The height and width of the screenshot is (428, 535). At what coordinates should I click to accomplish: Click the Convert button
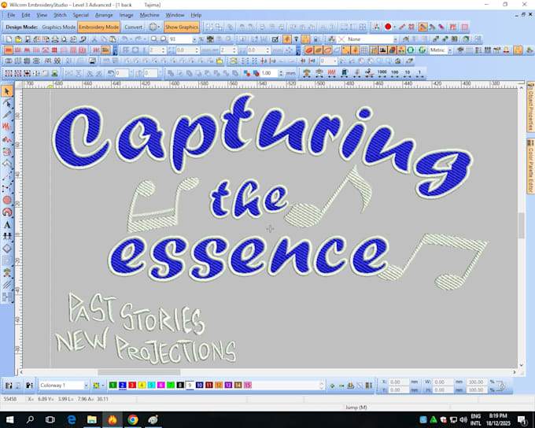click(133, 27)
